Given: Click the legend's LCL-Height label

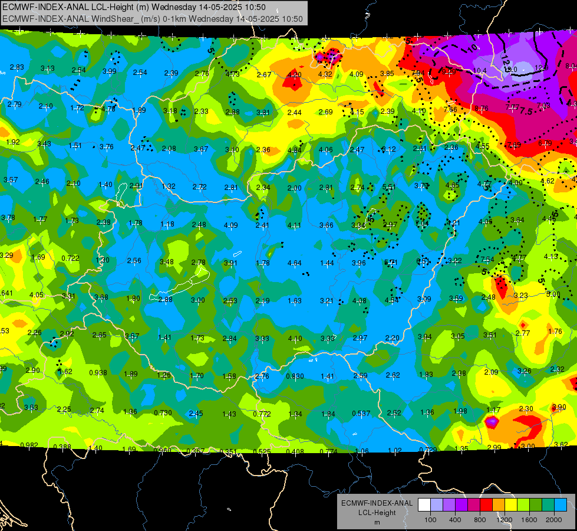Looking at the screenshot, I should click(377, 513).
